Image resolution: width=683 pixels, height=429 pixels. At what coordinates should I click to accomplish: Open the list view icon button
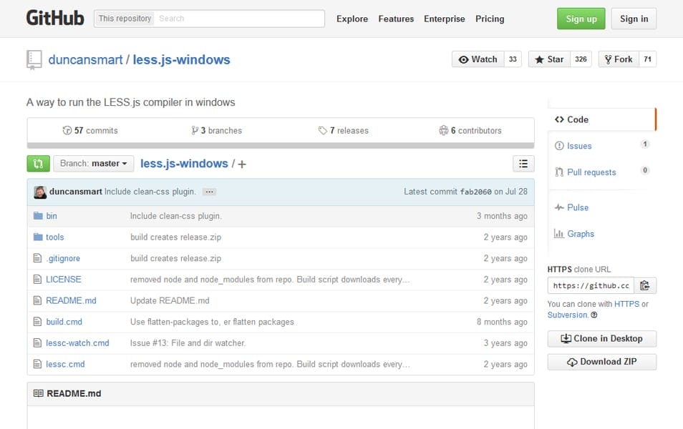[x=523, y=164]
